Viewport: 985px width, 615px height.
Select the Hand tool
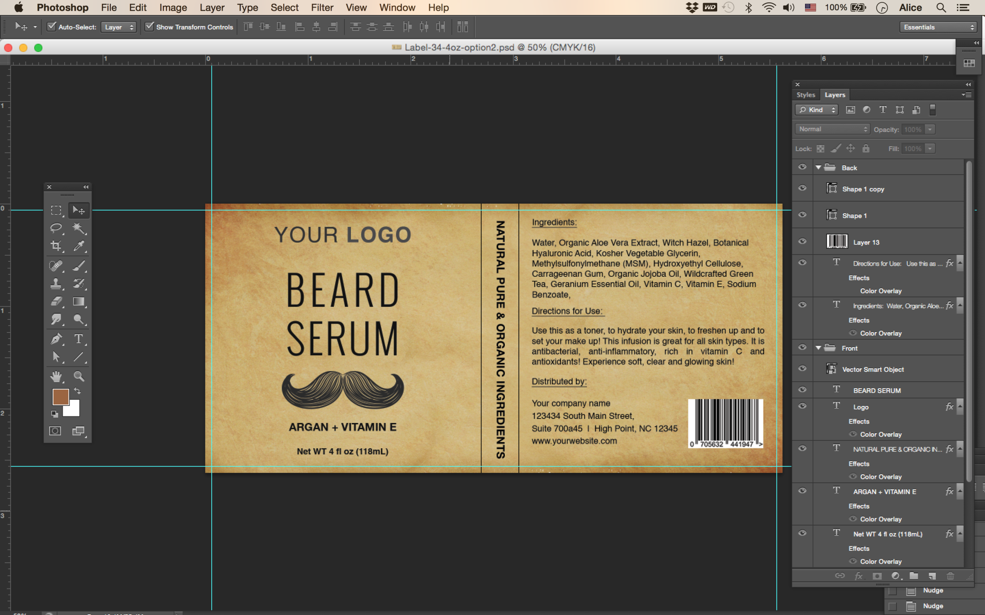point(56,376)
